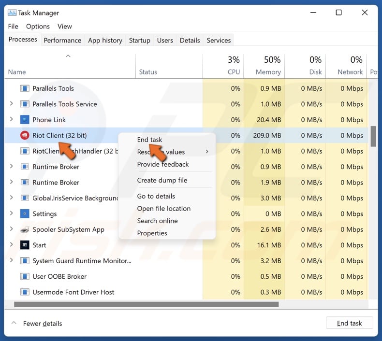The image size is (382, 341).
Task: Expand the Parallels Tools Service group
Action: tap(11, 104)
